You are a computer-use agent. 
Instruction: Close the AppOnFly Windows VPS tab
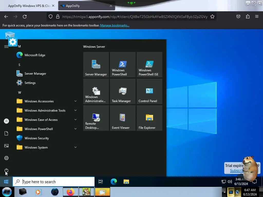53,6
